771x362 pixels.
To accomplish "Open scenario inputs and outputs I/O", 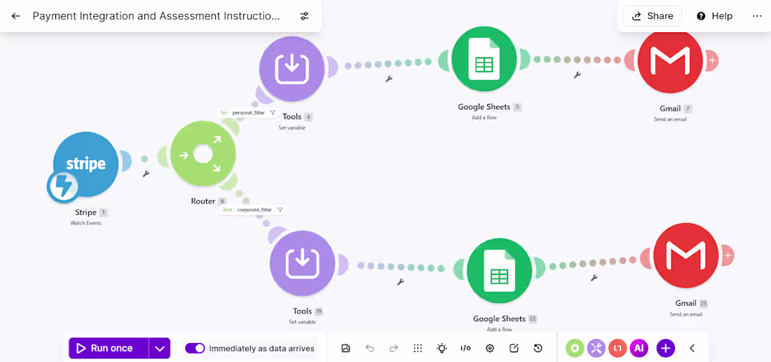I will (465, 348).
